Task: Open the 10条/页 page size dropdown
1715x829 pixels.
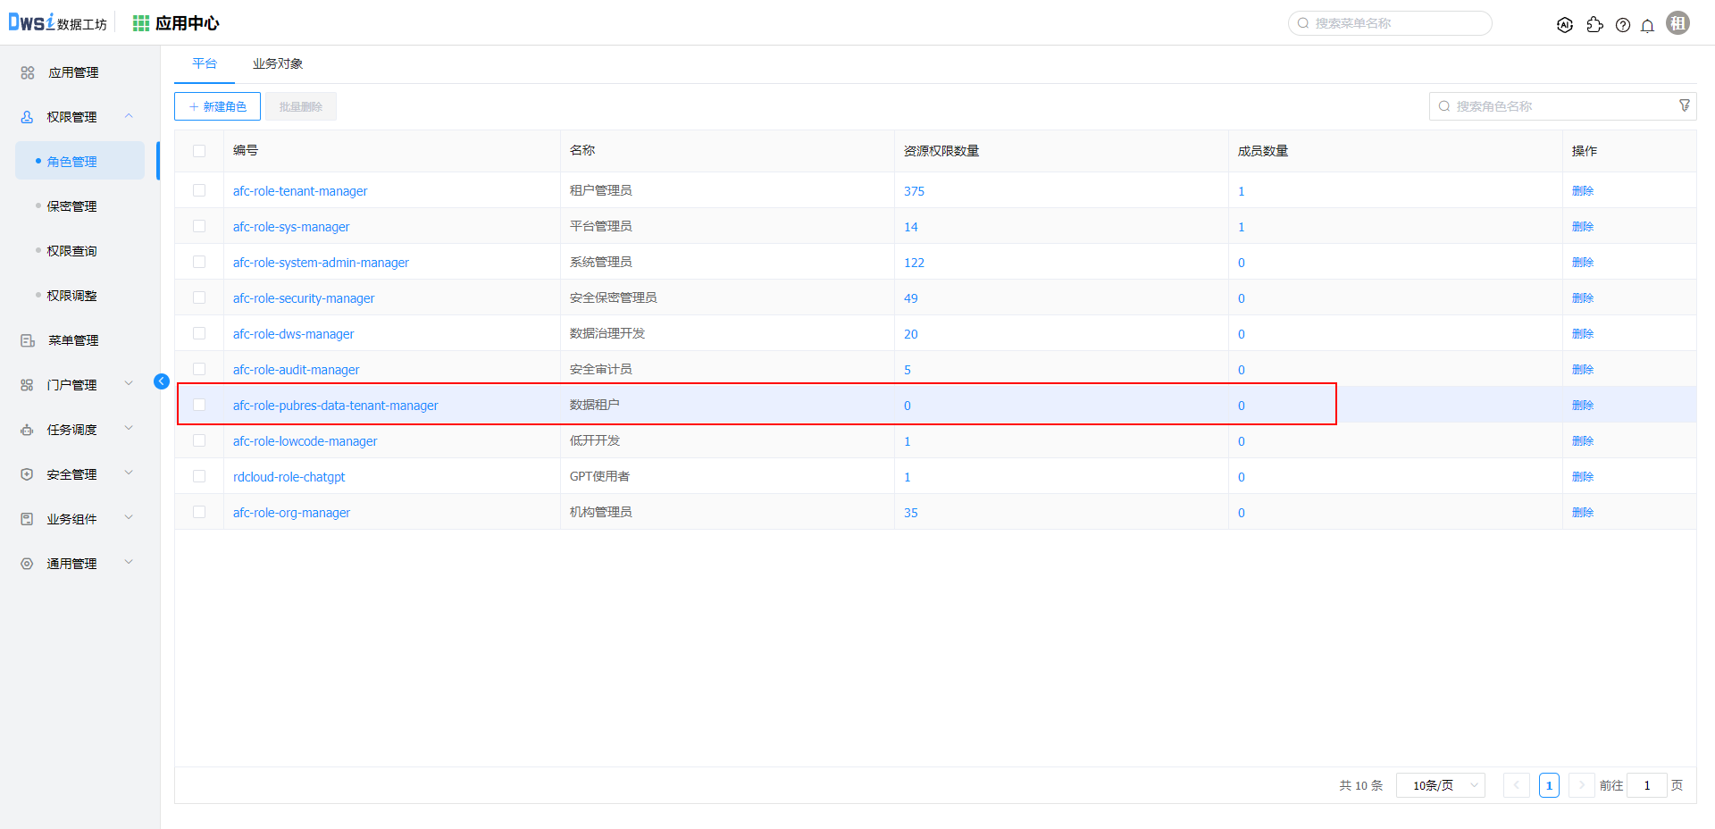Action: [1440, 785]
